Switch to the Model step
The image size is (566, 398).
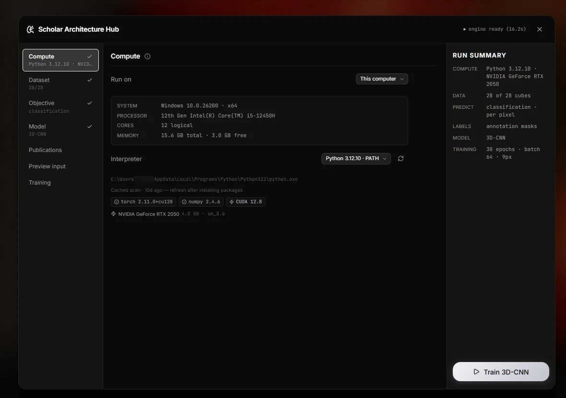point(60,130)
